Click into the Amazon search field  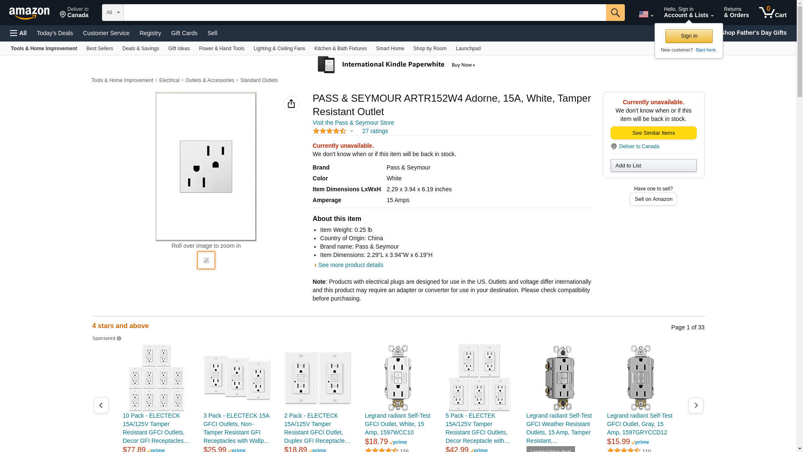point(364,13)
